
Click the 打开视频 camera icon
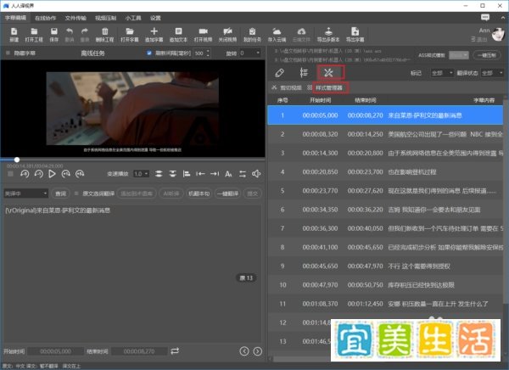203,31
